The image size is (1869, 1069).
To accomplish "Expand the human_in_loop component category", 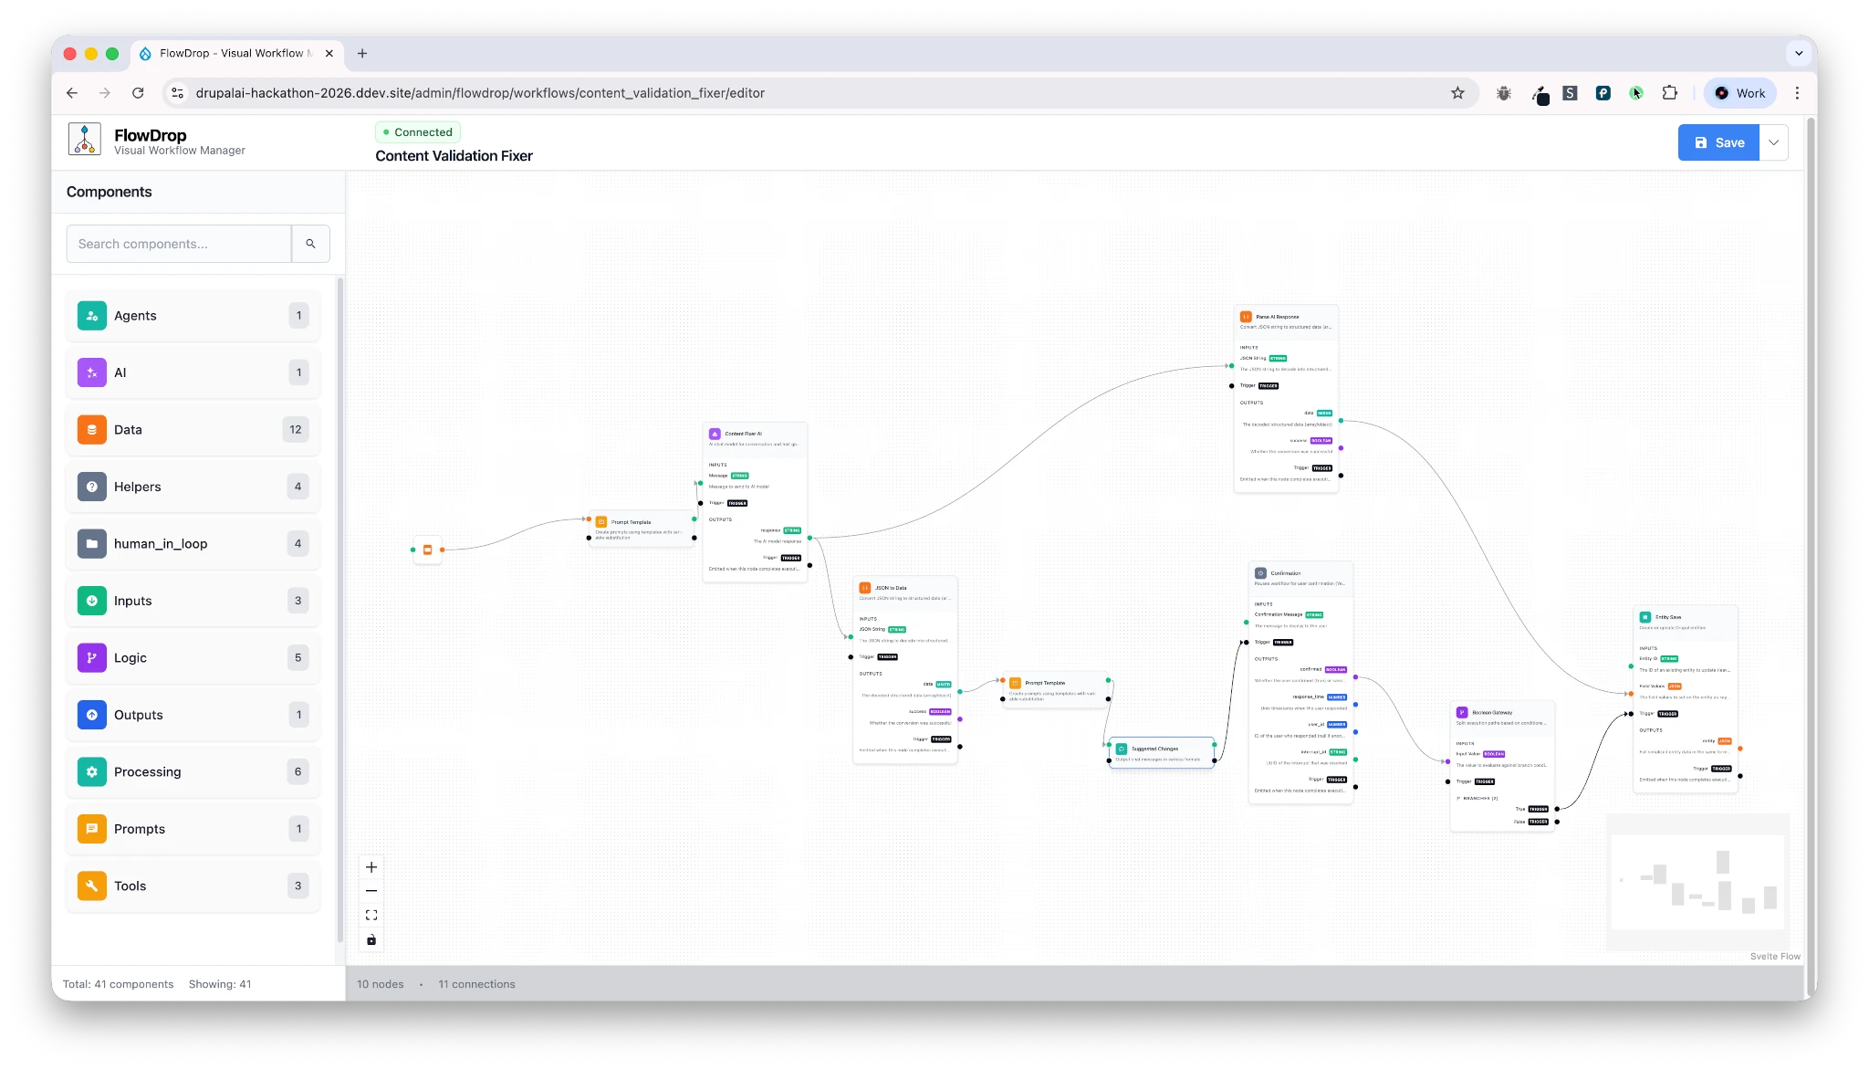I will (193, 543).
